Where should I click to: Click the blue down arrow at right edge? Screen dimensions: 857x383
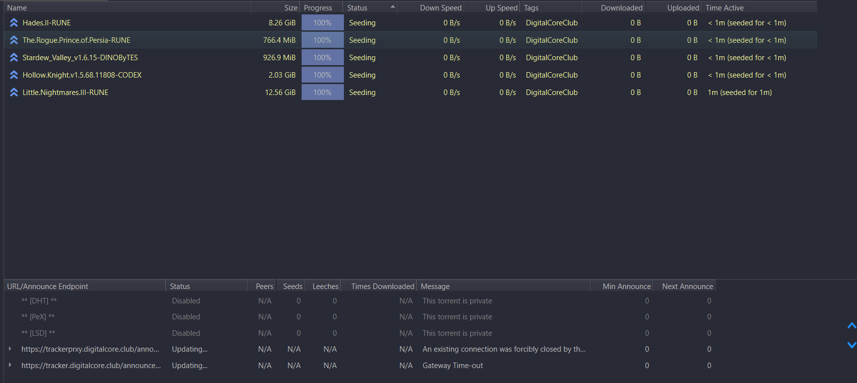click(852, 345)
